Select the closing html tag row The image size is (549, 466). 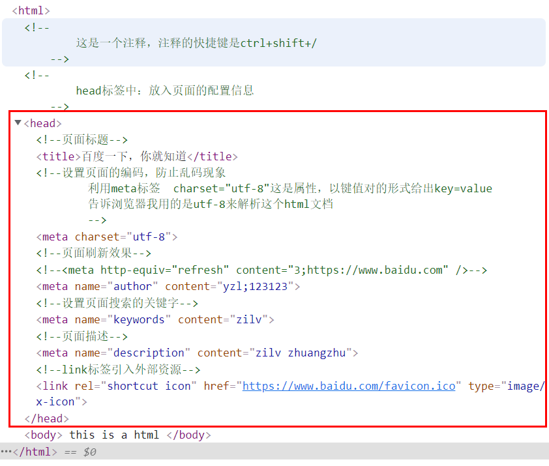pos(274,451)
